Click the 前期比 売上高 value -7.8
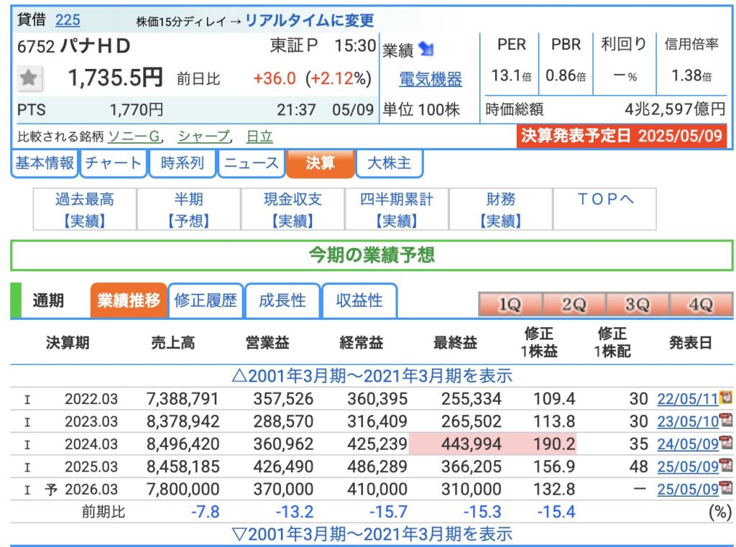736x547 pixels. pyautogui.click(x=205, y=511)
